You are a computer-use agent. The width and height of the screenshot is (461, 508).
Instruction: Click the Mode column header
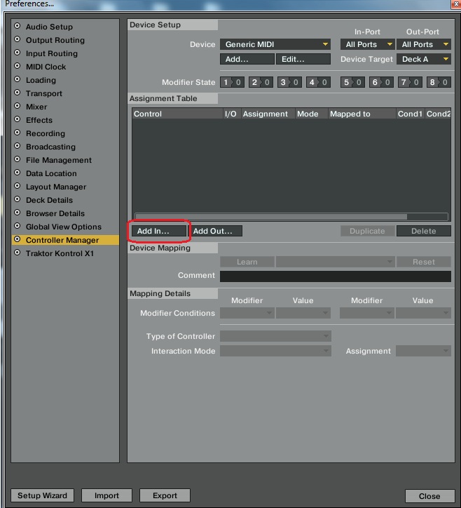pos(312,114)
